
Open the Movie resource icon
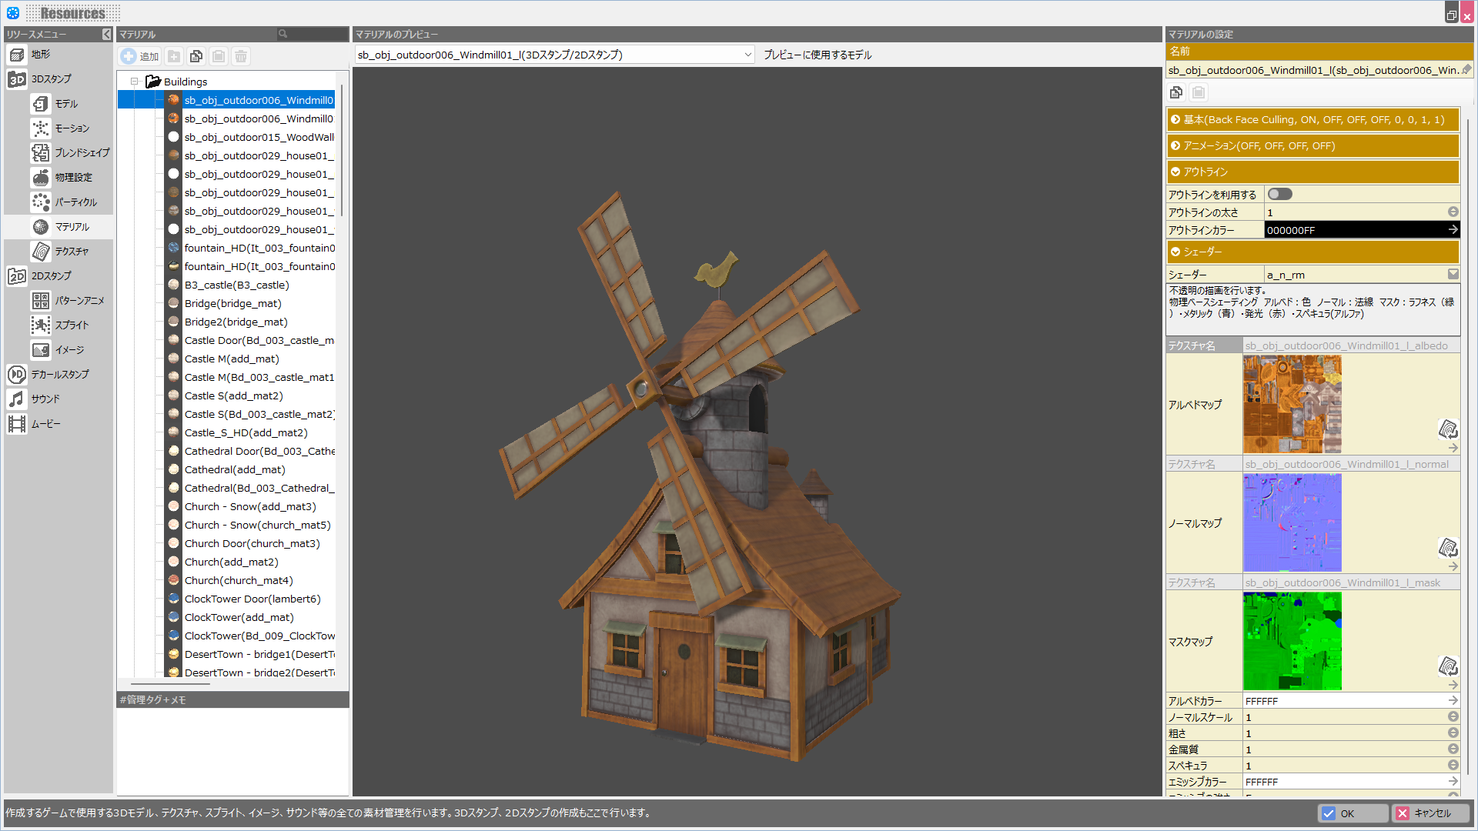(x=17, y=424)
